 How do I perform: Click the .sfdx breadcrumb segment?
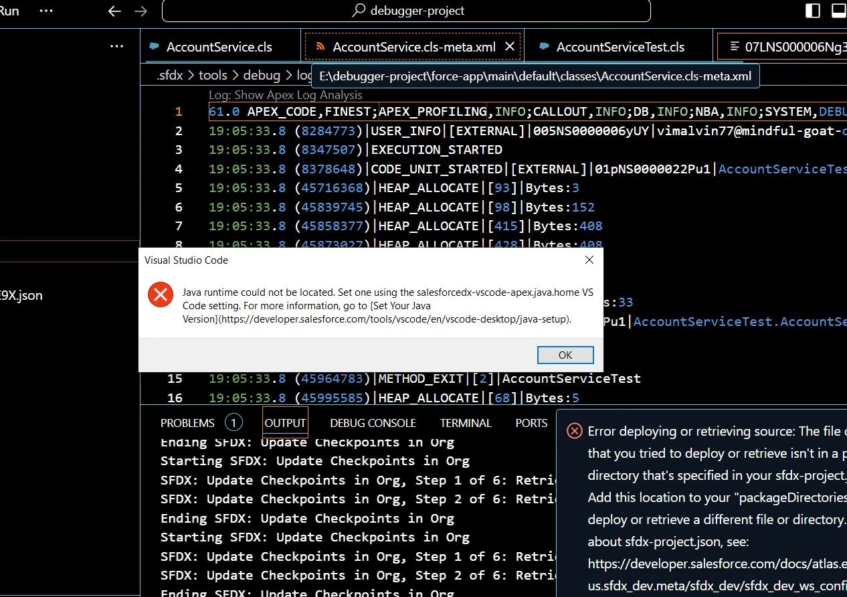[170, 76]
